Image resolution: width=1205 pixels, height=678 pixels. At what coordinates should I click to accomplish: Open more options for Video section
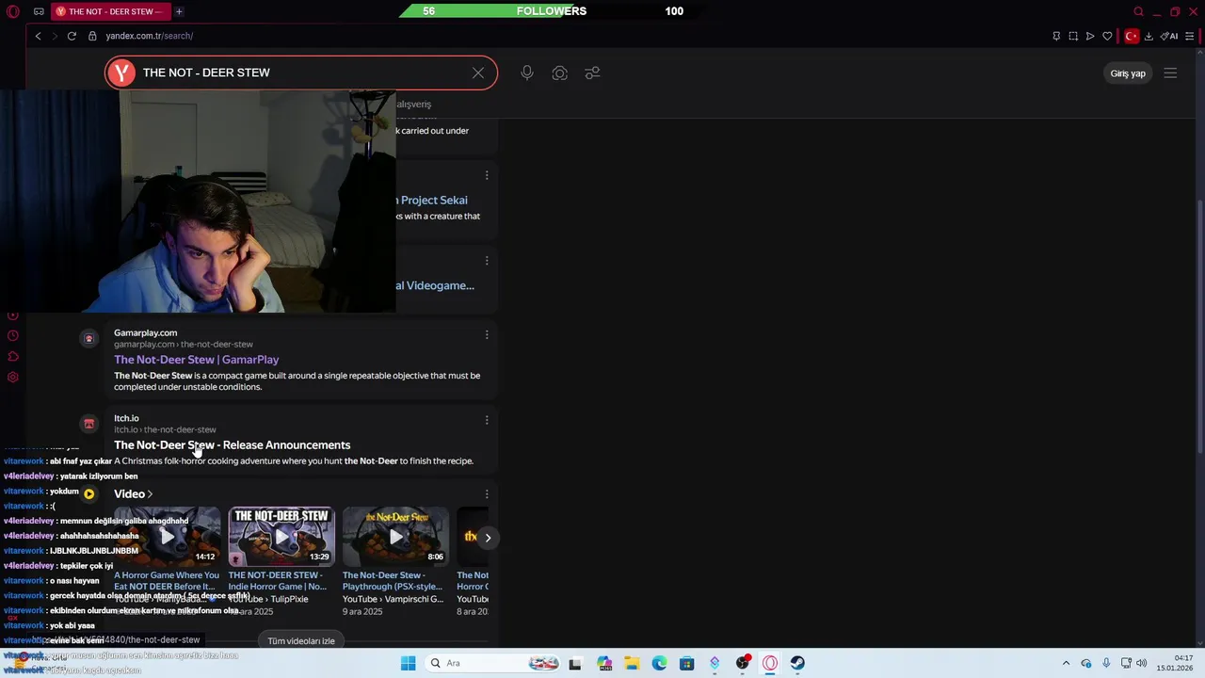pos(487,493)
